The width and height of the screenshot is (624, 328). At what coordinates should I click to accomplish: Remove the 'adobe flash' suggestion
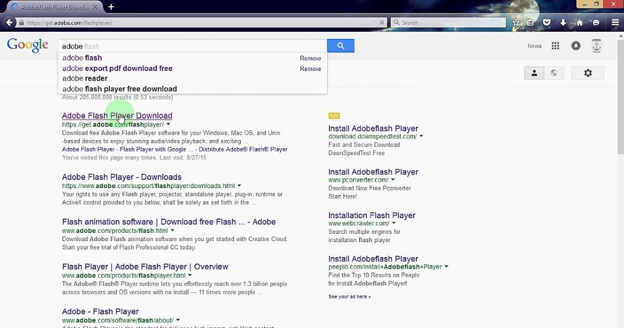[x=310, y=58]
